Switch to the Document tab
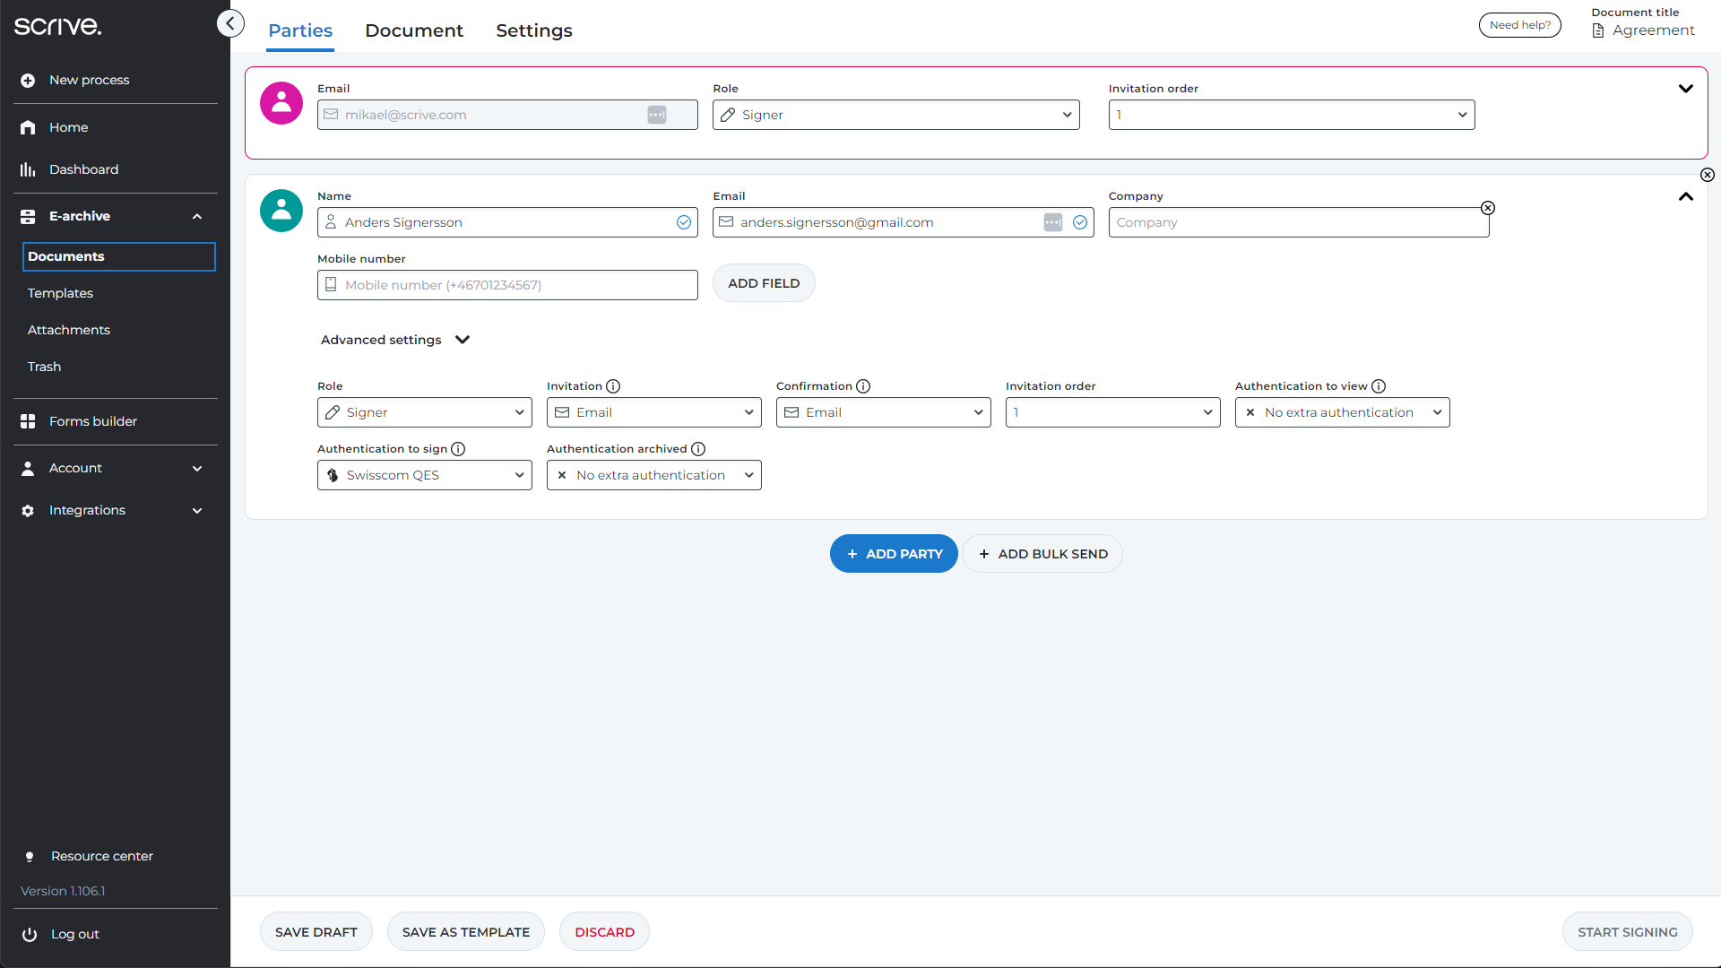The image size is (1721, 968). click(x=414, y=30)
